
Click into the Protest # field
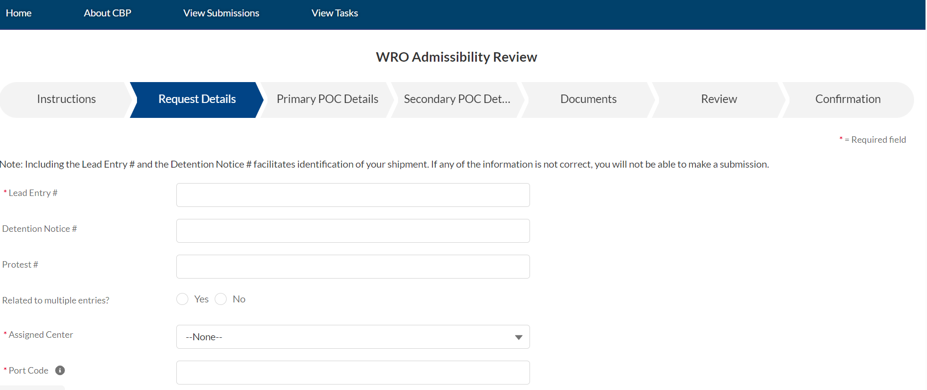[x=353, y=267]
